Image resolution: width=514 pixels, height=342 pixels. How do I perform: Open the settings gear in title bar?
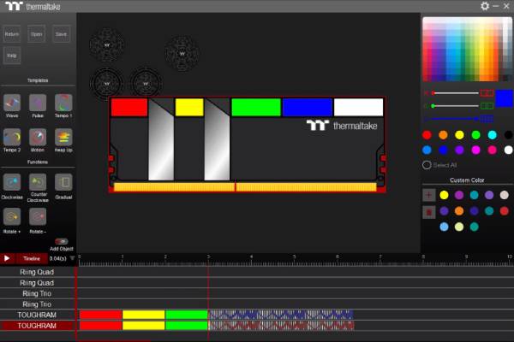(485, 6)
